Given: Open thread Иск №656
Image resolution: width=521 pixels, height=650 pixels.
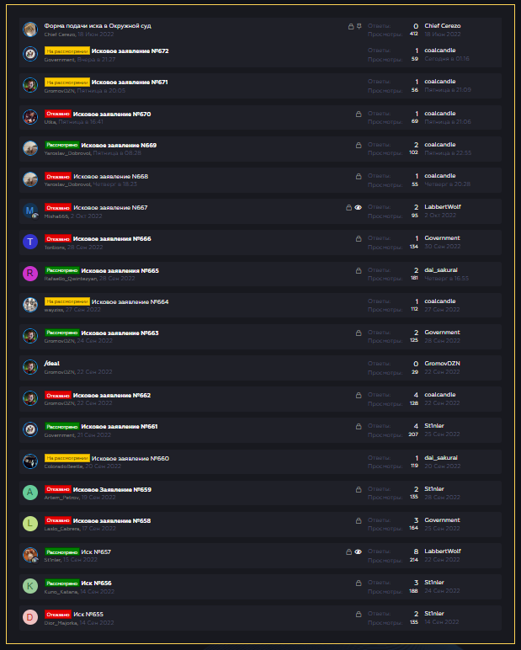Looking at the screenshot, I should [x=96, y=583].
